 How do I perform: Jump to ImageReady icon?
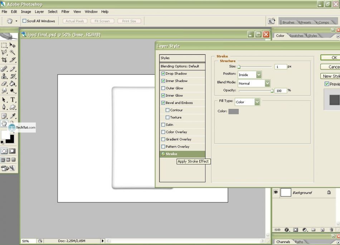8,168
